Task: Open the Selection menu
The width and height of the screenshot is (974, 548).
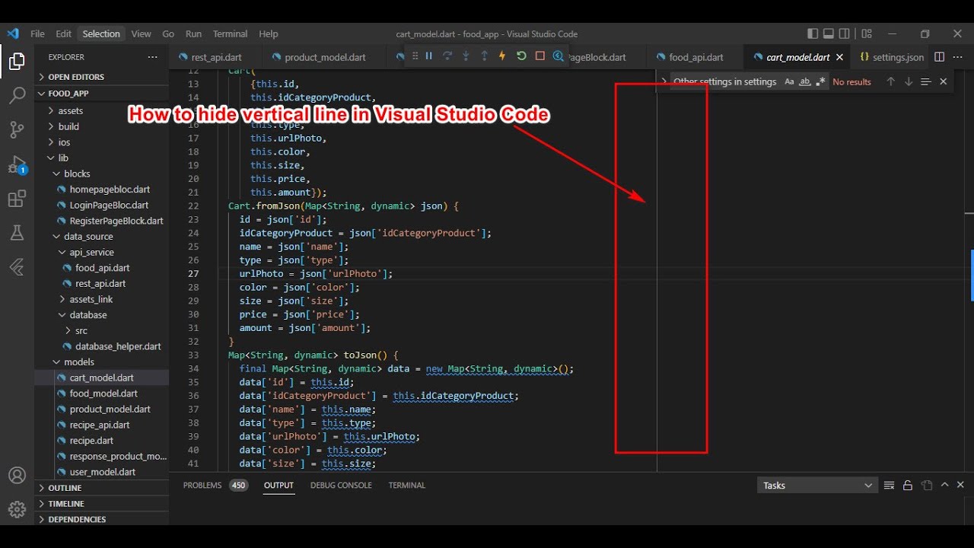Action: pyautogui.click(x=101, y=33)
